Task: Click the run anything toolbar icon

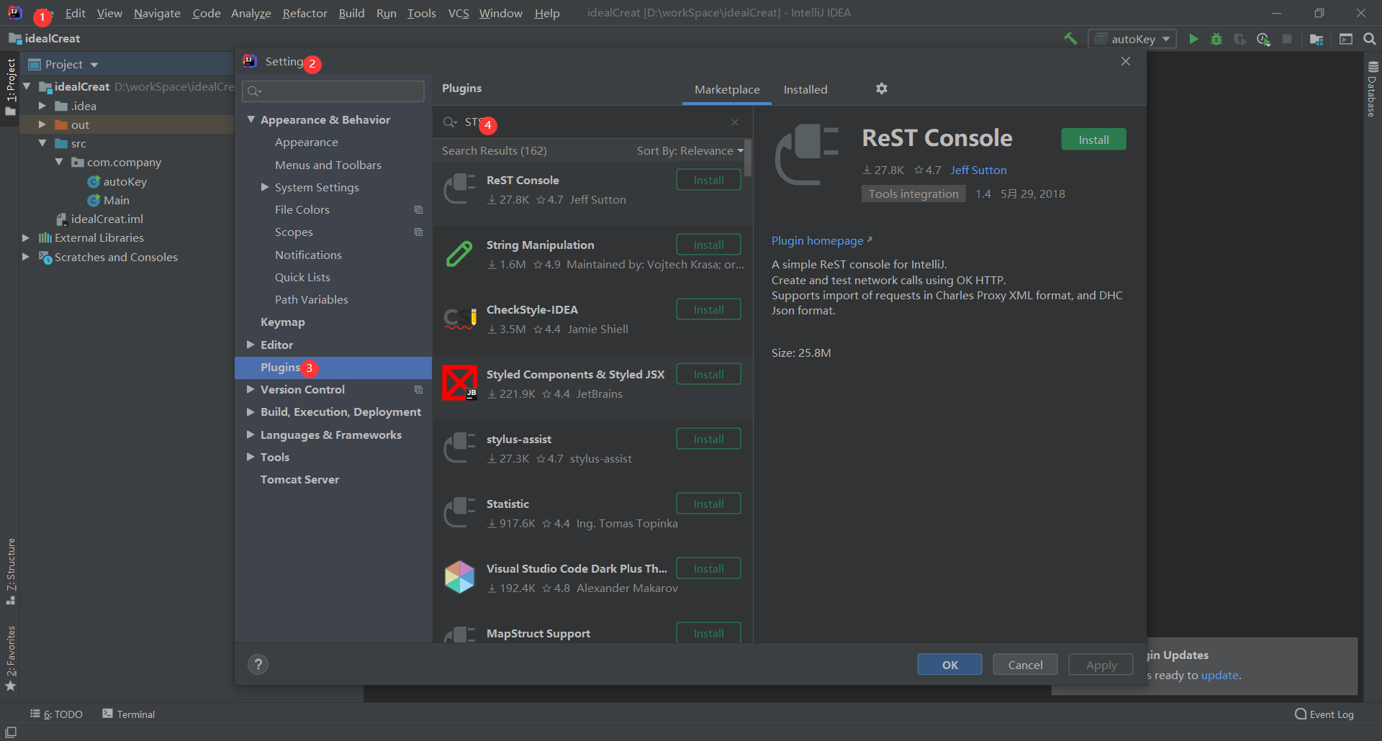Action: point(1346,39)
